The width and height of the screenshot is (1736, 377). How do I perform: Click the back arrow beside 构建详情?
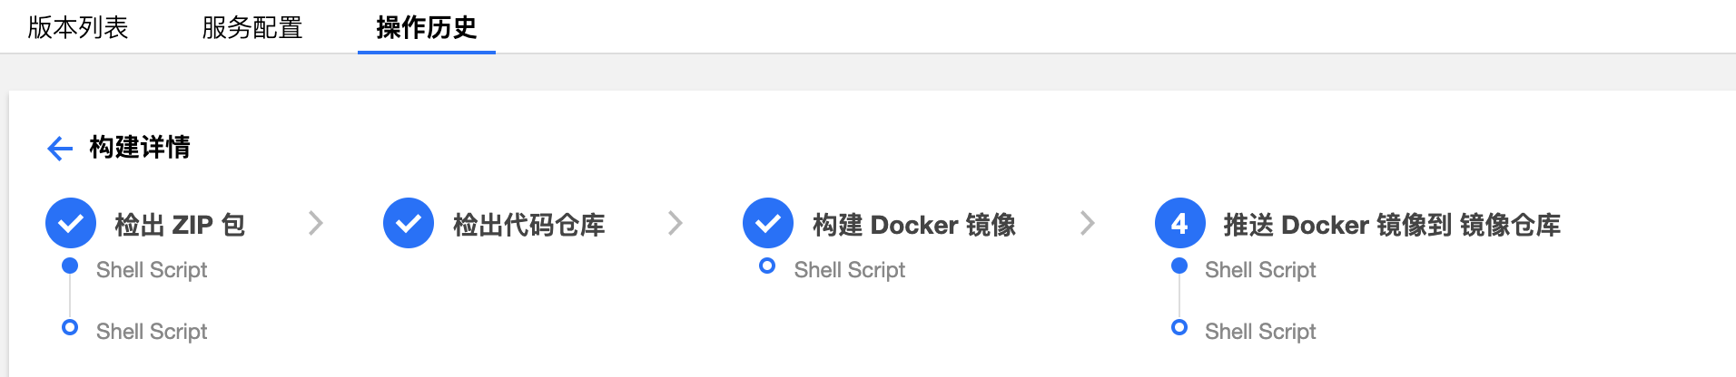coord(60,148)
